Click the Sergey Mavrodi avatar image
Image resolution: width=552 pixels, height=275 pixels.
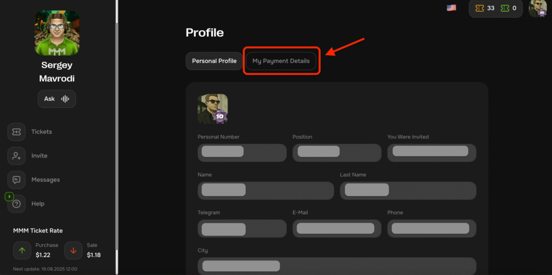[x=57, y=33]
